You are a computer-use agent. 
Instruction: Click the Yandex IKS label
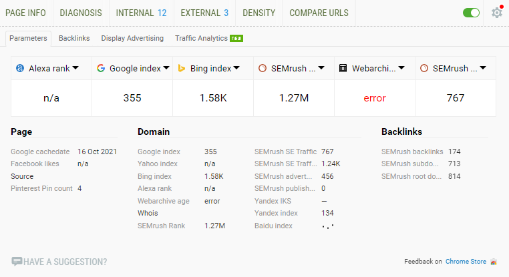click(273, 201)
